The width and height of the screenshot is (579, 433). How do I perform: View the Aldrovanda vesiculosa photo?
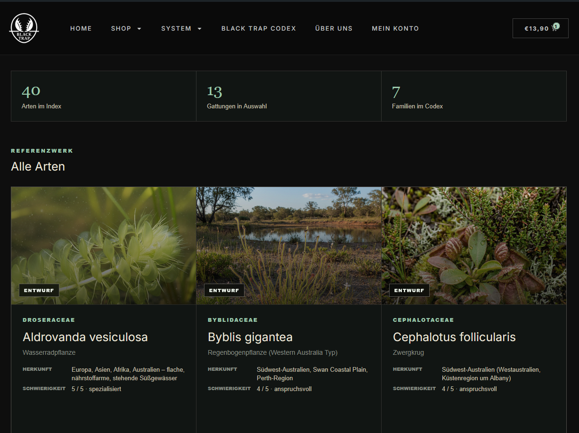coord(103,245)
